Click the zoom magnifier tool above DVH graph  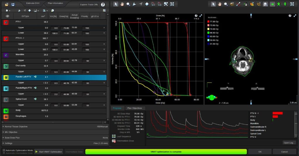pyautogui.click(x=128, y=4)
